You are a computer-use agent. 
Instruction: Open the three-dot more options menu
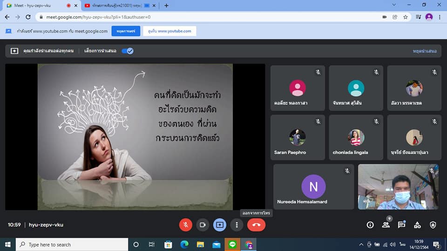[237, 224]
